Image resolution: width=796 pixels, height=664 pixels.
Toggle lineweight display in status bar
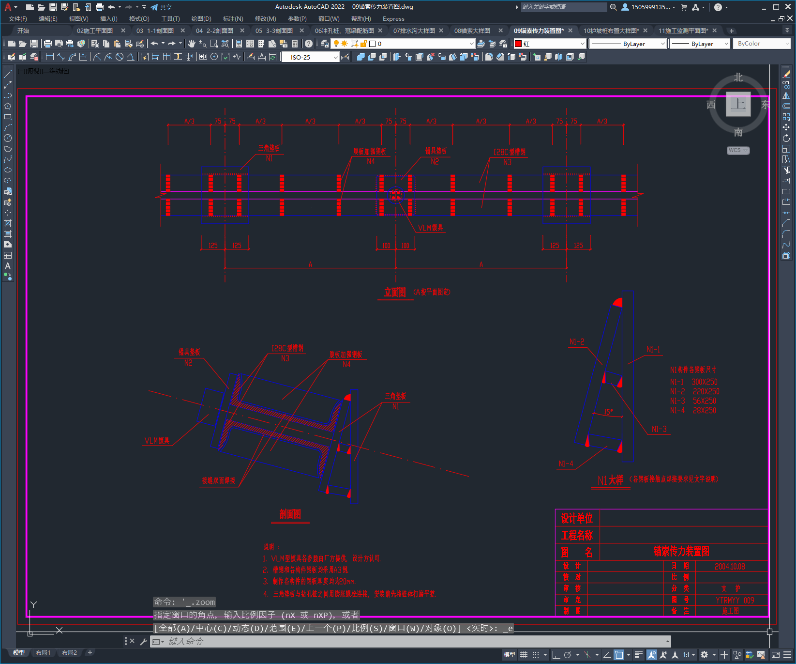[x=639, y=655]
